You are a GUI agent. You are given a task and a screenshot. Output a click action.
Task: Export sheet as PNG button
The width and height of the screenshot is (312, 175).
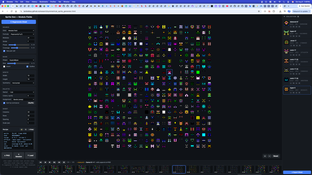pos(7,156)
